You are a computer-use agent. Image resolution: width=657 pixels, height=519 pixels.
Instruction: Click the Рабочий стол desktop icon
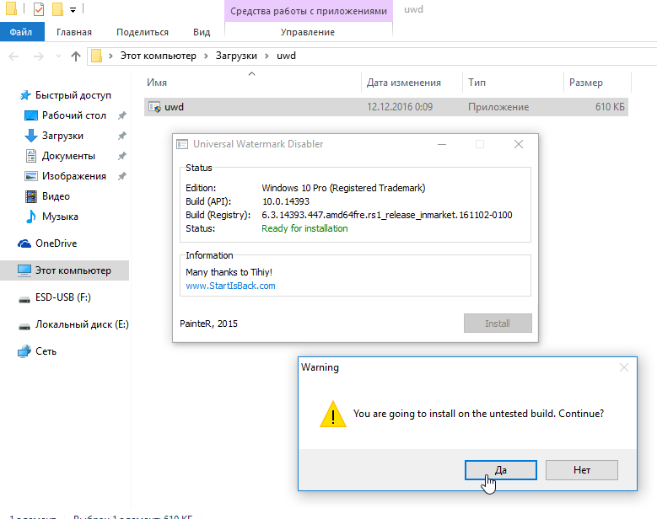(31, 115)
